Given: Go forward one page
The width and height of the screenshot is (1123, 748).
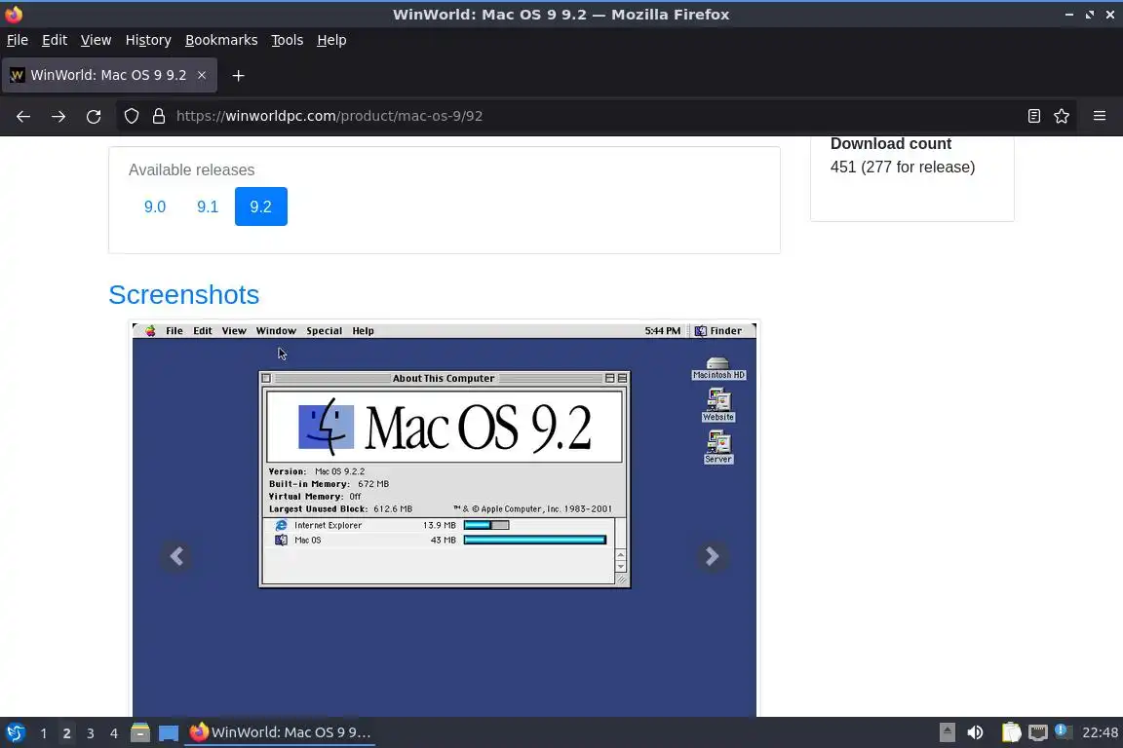Looking at the screenshot, I should click(x=58, y=116).
